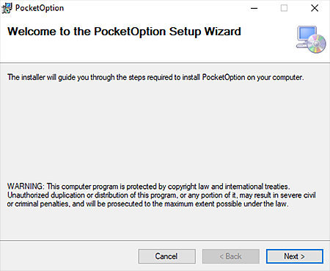Viewport: 330px width, 271px height.
Task: Click the grayed-out maximize window box
Action: point(284,8)
